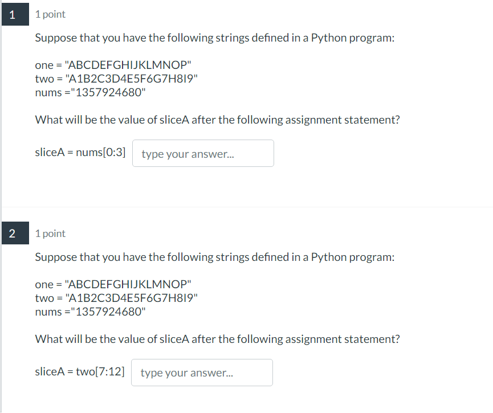Focus the answer box beside sliceA = two[7:12]
Viewport: 493px width, 413px height.
point(202,373)
